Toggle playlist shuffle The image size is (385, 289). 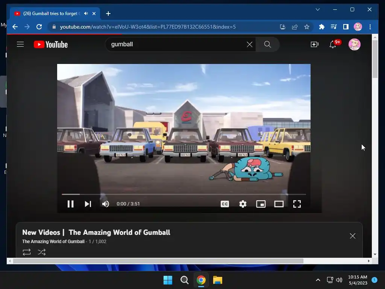(42, 252)
